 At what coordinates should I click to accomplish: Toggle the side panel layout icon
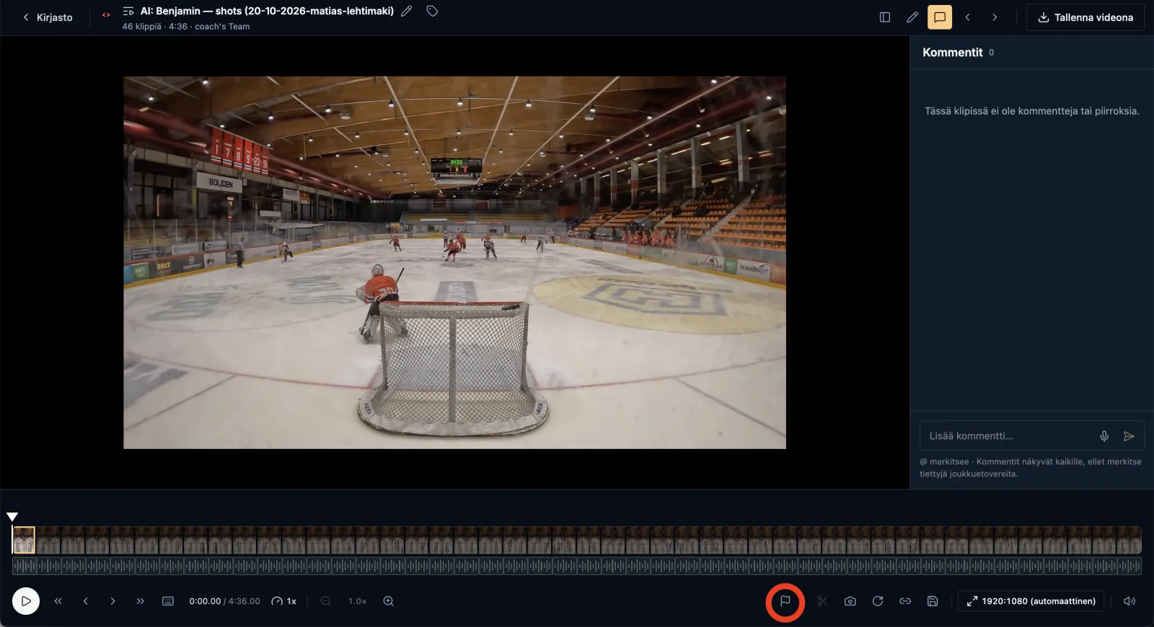click(885, 17)
